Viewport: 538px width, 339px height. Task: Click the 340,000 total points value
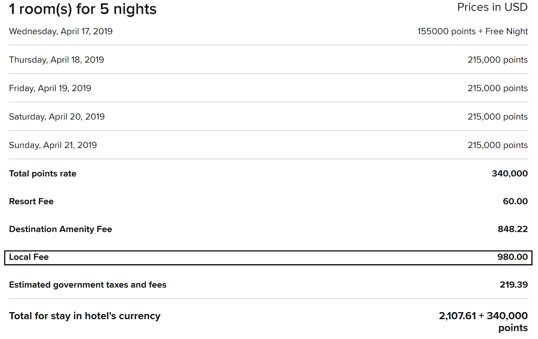pyautogui.click(x=509, y=174)
